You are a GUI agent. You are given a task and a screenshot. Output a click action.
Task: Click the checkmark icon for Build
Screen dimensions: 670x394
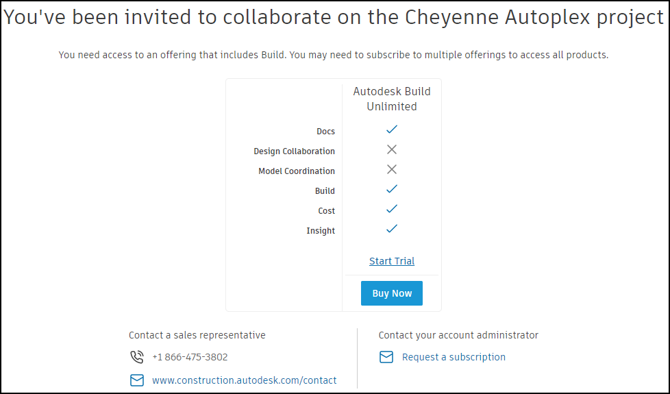392,189
